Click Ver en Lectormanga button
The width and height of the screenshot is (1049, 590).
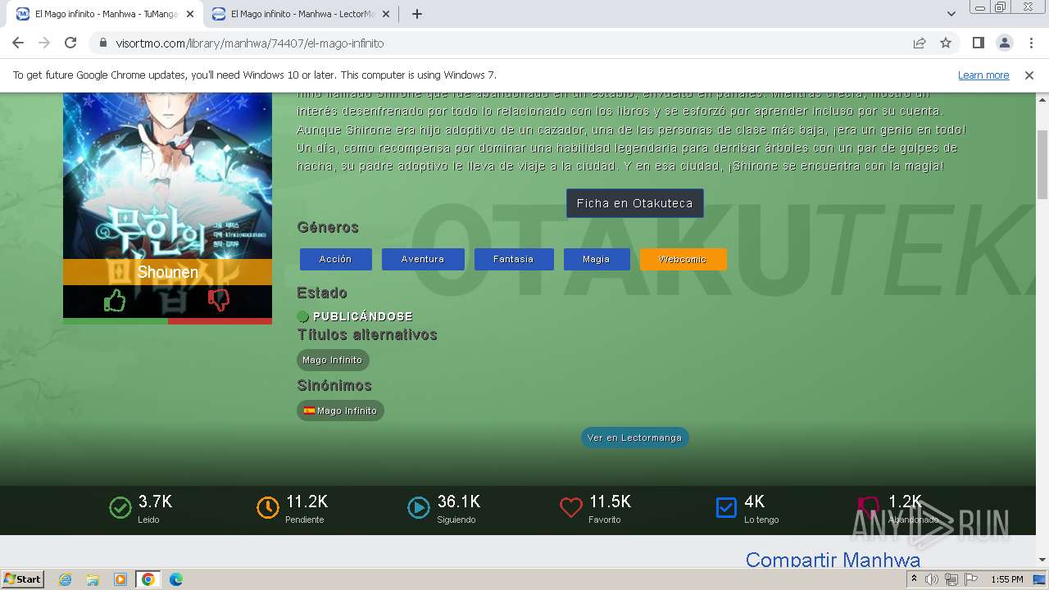634,438
